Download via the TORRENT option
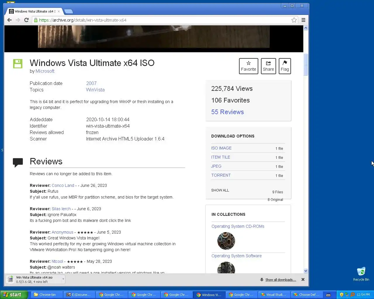 [221, 175]
